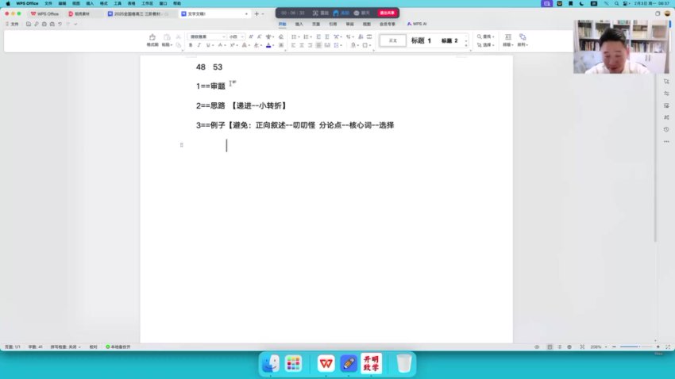
Task: Toggle bold formatting in the ribbon
Action: click(191, 45)
